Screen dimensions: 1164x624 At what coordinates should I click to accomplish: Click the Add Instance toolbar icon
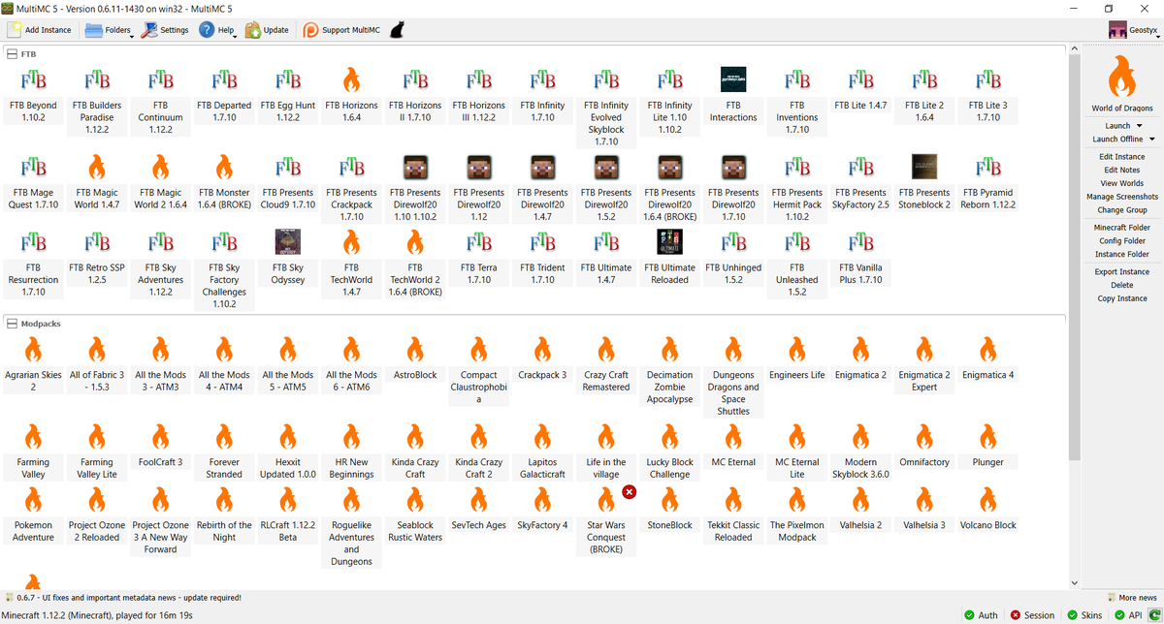coord(16,29)
